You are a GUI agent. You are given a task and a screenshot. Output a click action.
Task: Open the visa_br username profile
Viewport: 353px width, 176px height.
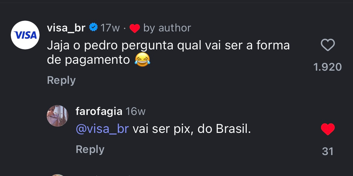click(x=66, y=28)
